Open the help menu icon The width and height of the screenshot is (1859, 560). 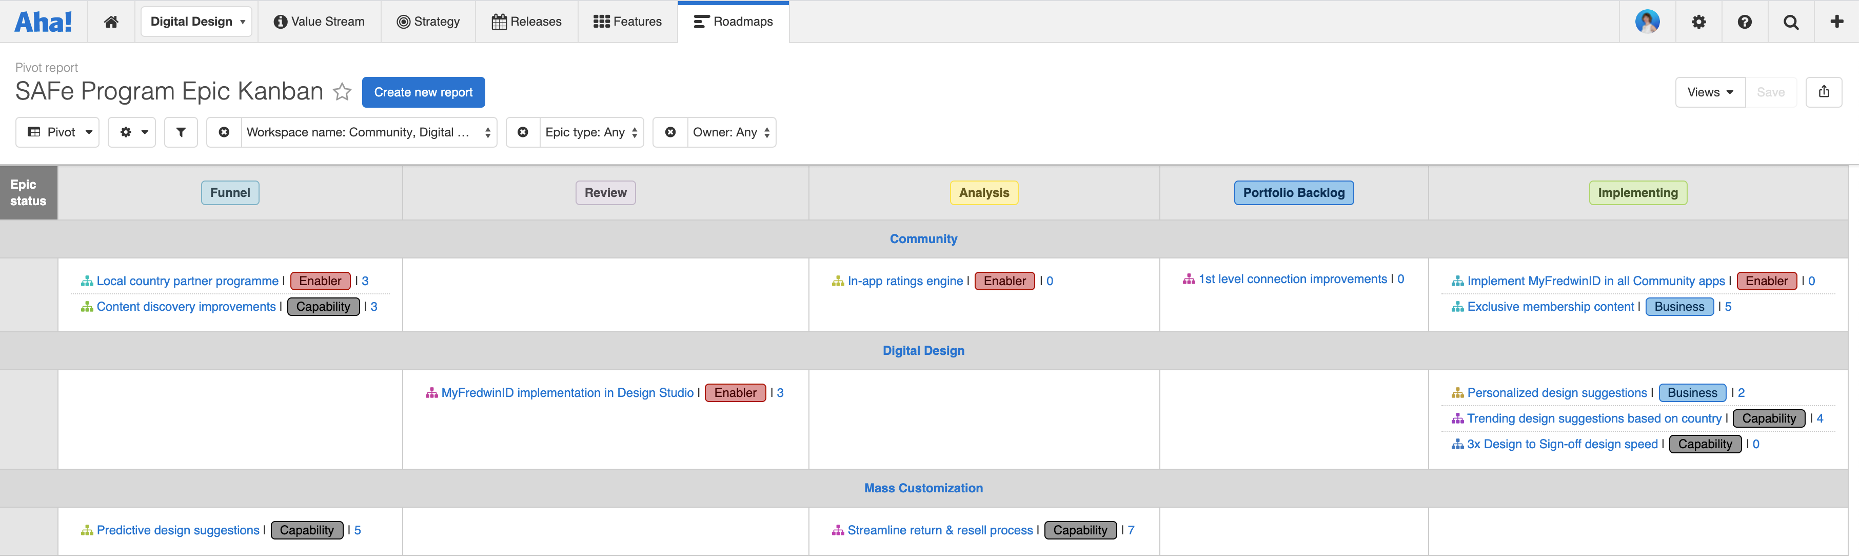click(x=1745, y=22)
